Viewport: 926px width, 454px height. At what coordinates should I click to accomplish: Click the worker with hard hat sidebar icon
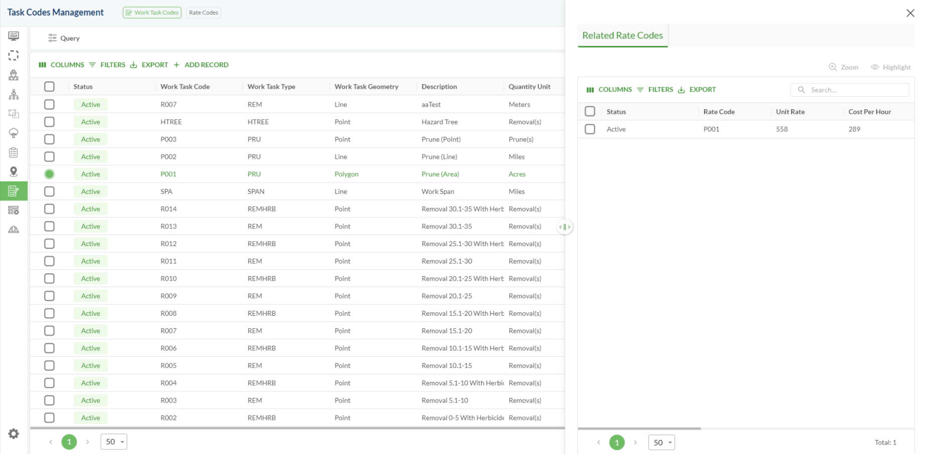tap(14, 75)
